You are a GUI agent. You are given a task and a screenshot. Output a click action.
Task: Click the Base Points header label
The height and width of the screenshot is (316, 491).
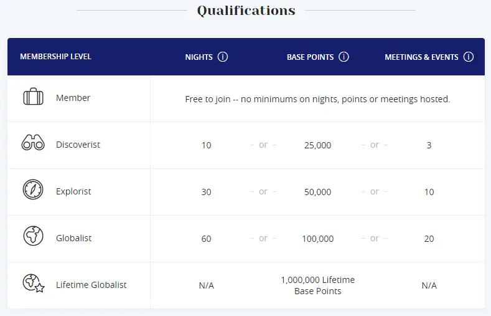310,57
